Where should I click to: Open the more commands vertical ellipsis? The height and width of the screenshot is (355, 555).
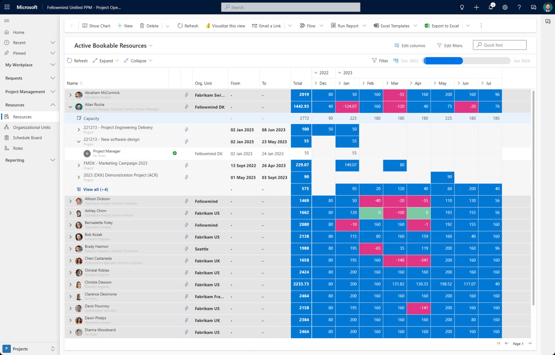[481, 26]
